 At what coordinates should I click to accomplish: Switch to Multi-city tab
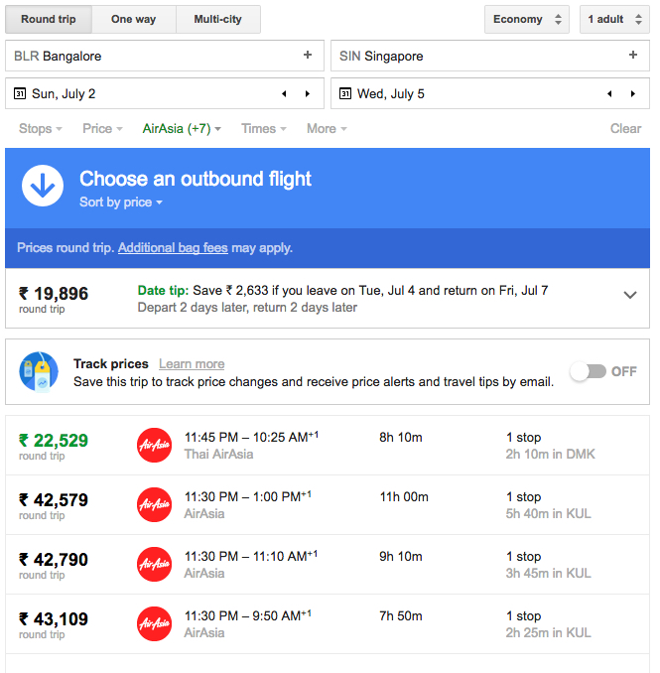pyautogui.click(x=218, y=19)
